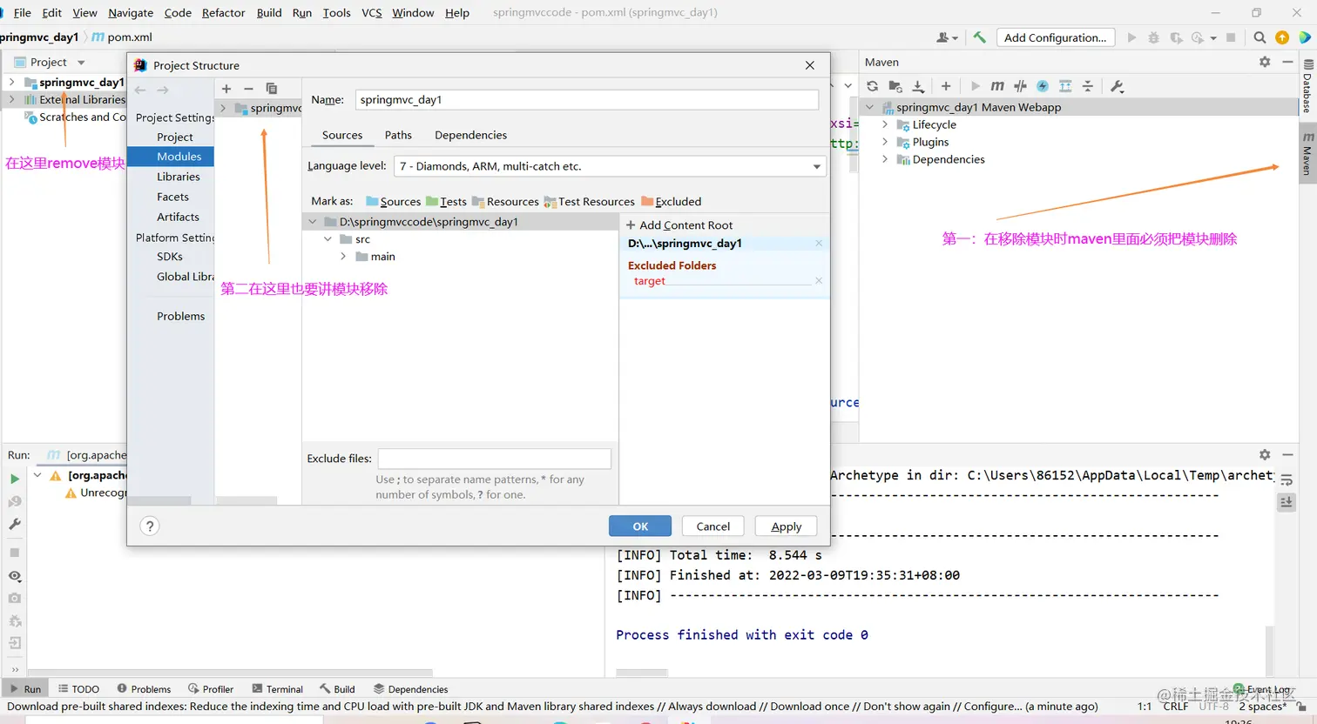Open the Refactor menu
This screenshot has height=724, width=1317.
(224, 12)
